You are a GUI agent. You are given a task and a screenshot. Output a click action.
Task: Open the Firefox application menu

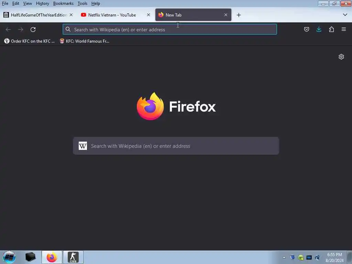pos(344,30)
